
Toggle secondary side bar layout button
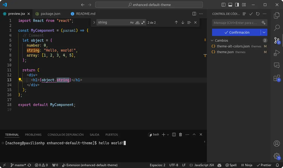[x=237, y=5]
